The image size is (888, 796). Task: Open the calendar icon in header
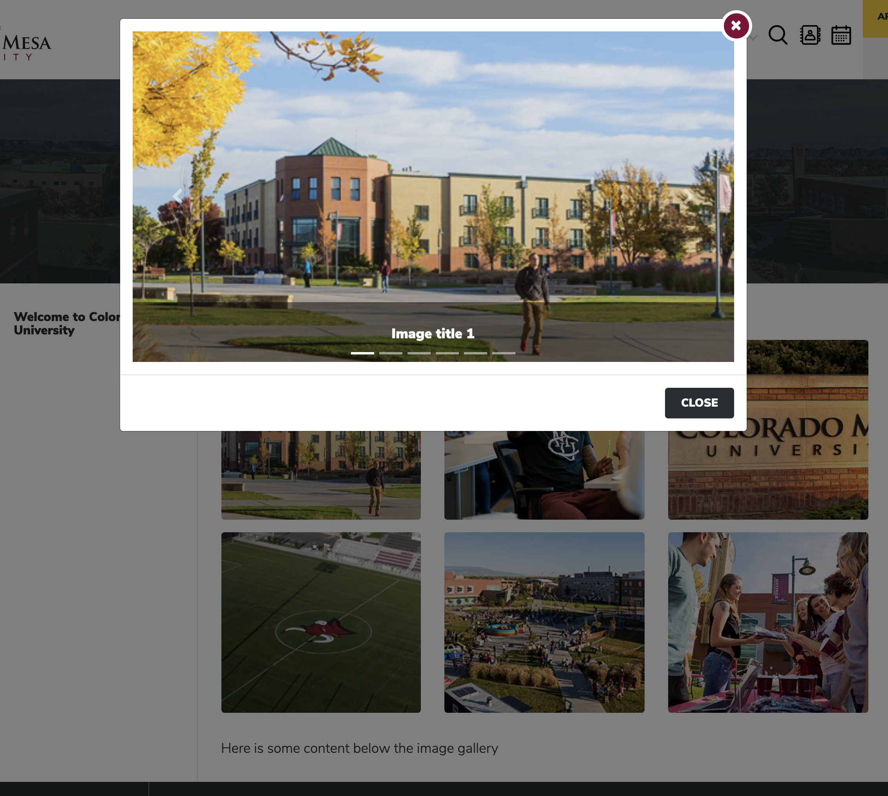tap(841, 35)
